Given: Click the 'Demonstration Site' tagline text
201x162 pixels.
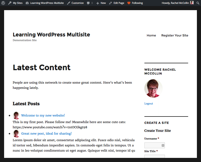Looking at the screenshot, I should pyautogui.click(x=25, y=40).
